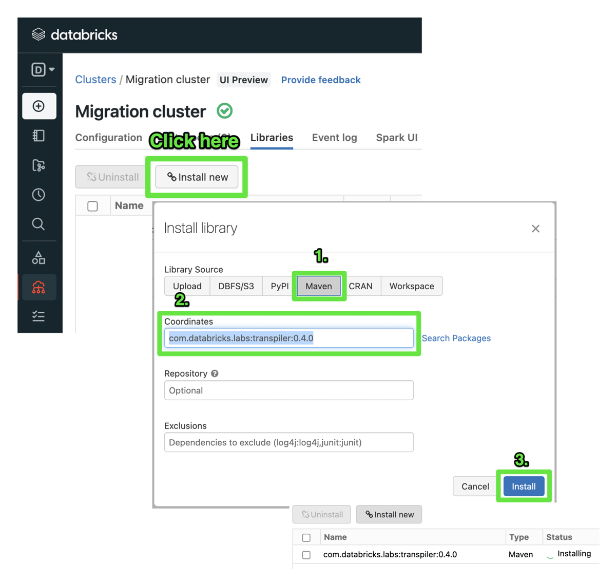Click the bottom Install new button
The height and width of the screenshot is (582, 616).
pyautogui.click(x=389, y=514)
